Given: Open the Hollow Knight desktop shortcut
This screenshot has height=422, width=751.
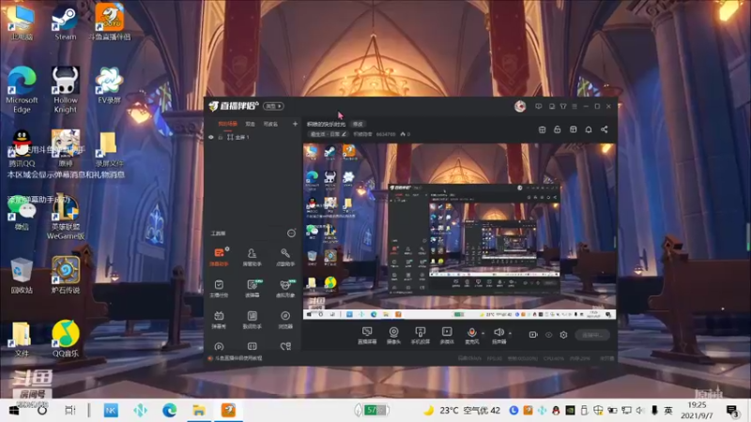Looking at the screenshot, I should 65,90.
